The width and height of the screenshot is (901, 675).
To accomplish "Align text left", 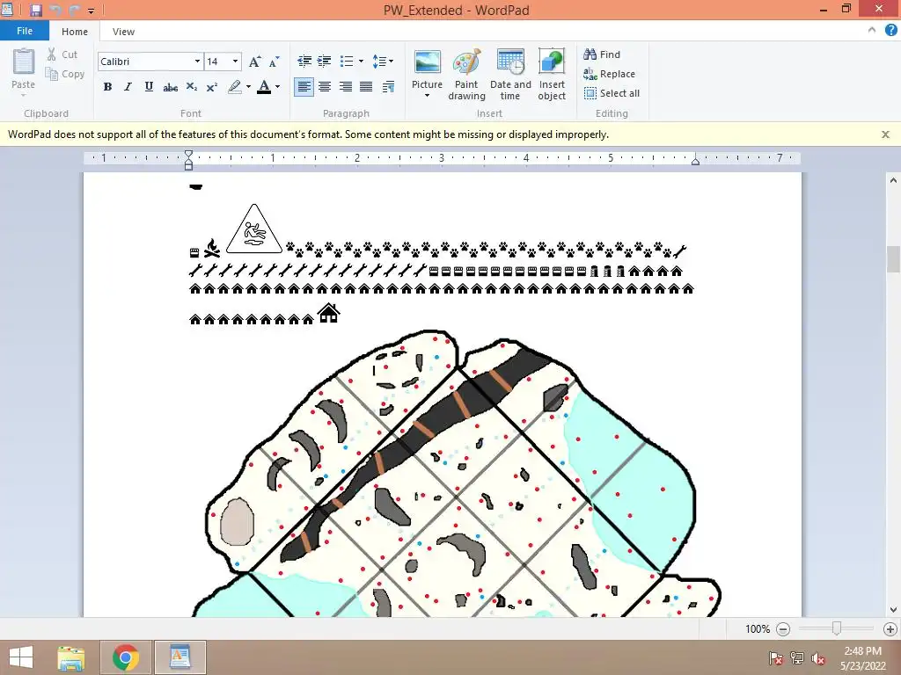I will [x=304, y=87].
